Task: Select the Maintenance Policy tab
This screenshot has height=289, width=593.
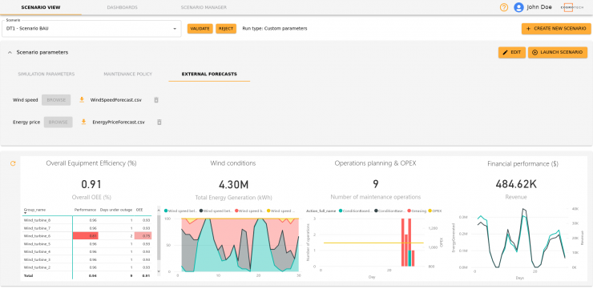Action: pyautogui.click(x=128, y=74)
